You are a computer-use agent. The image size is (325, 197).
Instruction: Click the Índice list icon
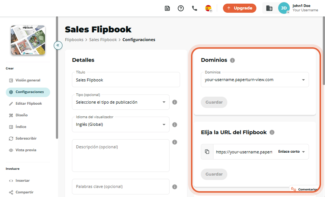tap(11, 127)
